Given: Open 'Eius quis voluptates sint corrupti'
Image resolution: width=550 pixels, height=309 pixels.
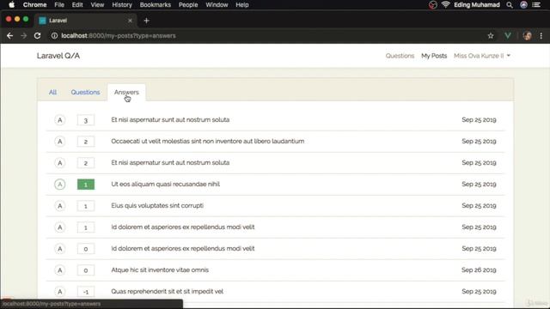Looking at the screenshot, I should tap(157, 206).
